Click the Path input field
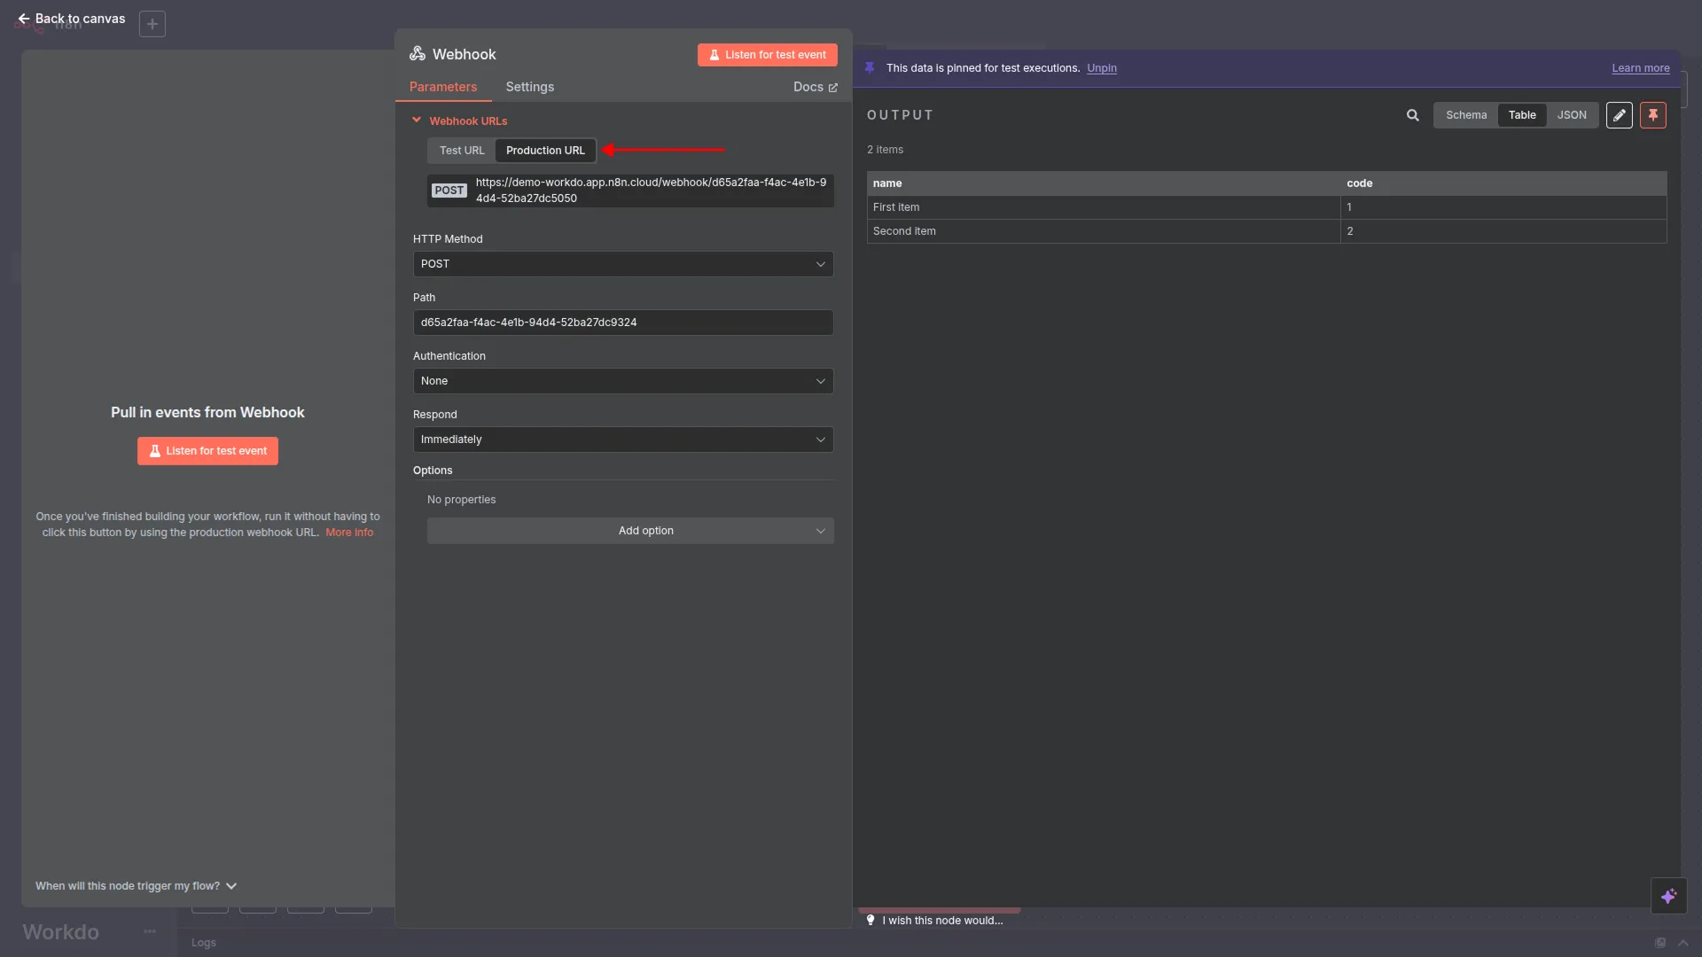Image resolution: width=1702 pixels, height=957 pixels. [622, 323]
